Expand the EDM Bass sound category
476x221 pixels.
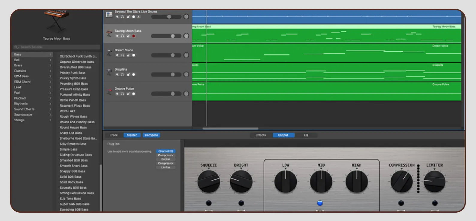[50, 76]
